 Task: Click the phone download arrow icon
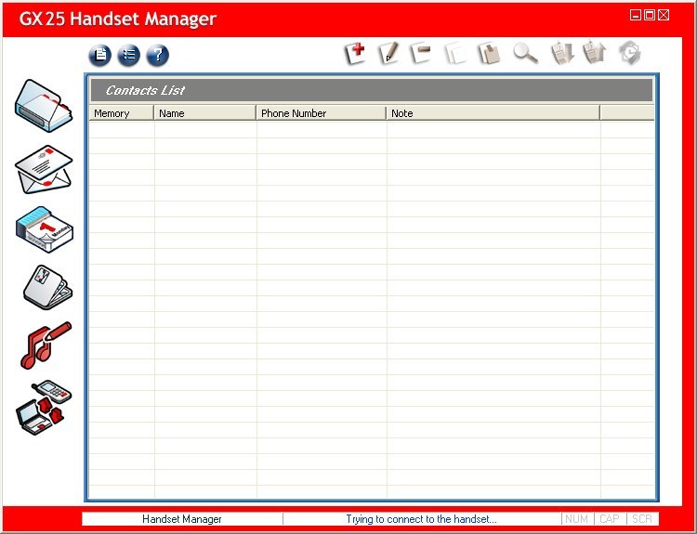(563, 54)
